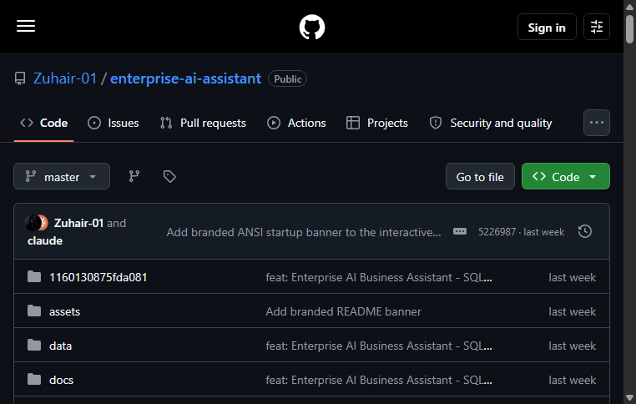The image size is (636, 404).
Task: Click the page scrollbar thumb
Action: click(x=629, y=28)
